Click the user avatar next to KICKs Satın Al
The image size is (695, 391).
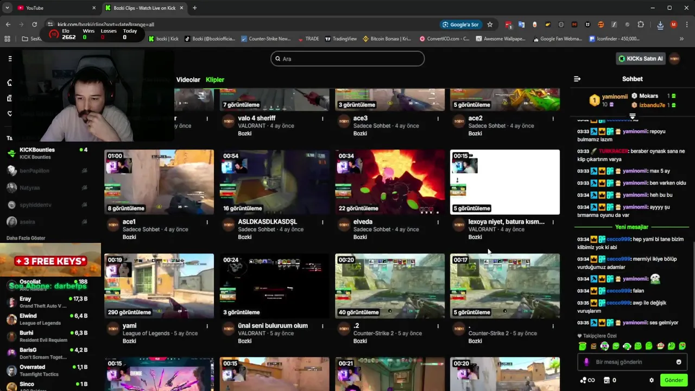[674, 59]
